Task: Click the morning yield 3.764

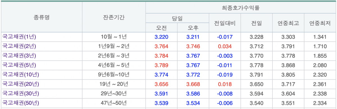Action: click(x=161, y=46)
